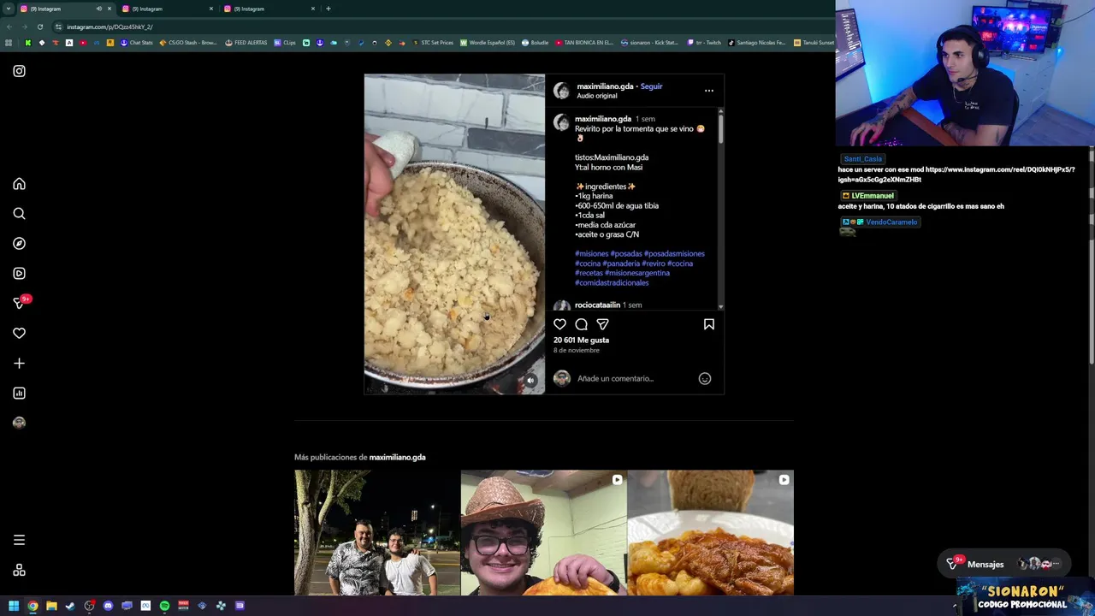Open hashtag #revíro

tap(654, 264)
